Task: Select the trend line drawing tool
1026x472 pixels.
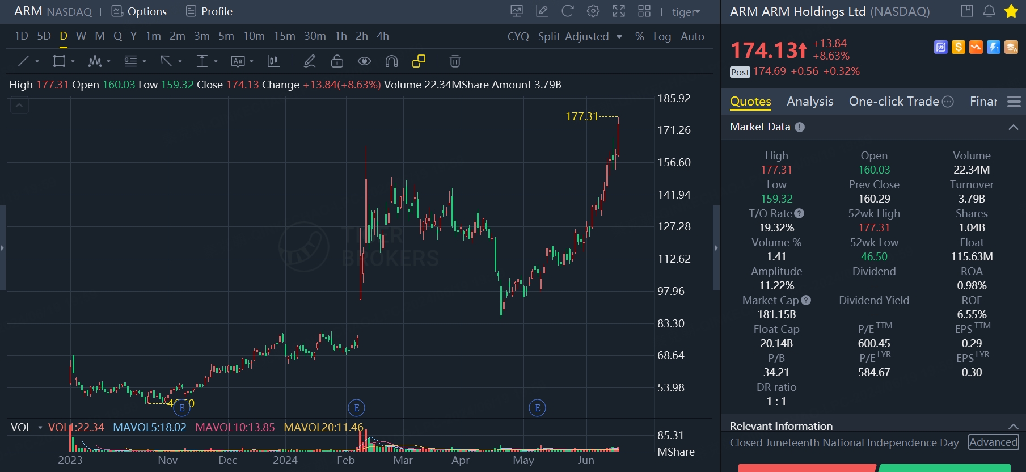Action: pyautogui.click(x=23, y=61)
